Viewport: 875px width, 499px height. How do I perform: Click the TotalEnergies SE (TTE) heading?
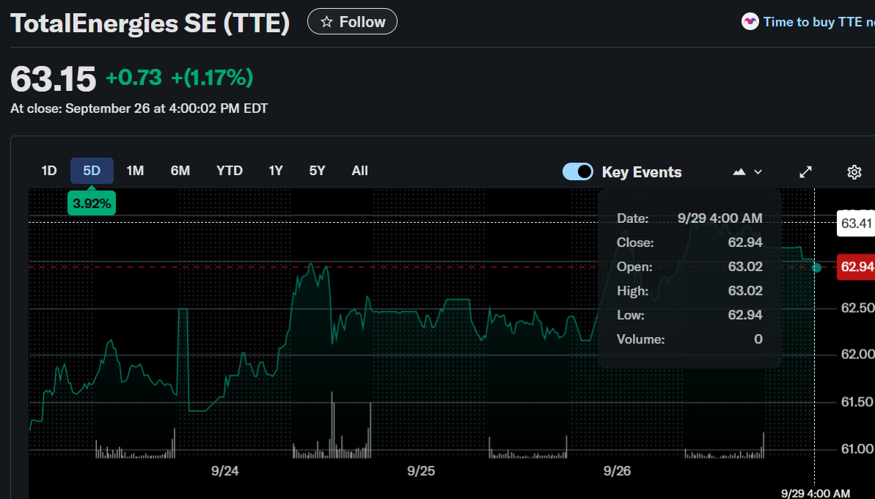(x=150, y=23)
